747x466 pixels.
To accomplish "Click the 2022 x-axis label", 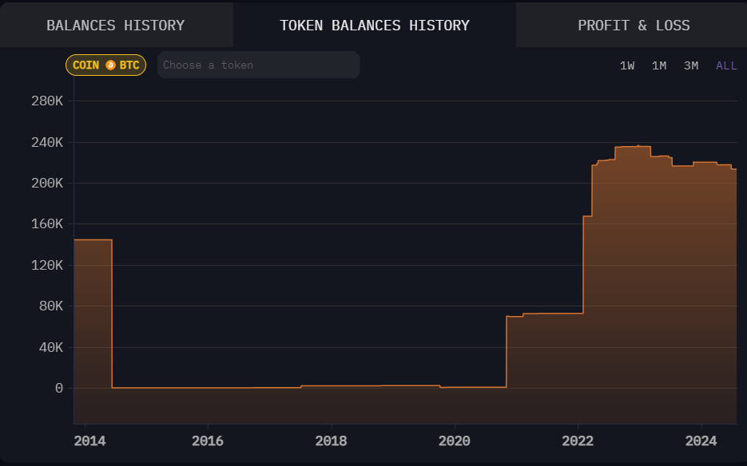I will pos(578,441).
